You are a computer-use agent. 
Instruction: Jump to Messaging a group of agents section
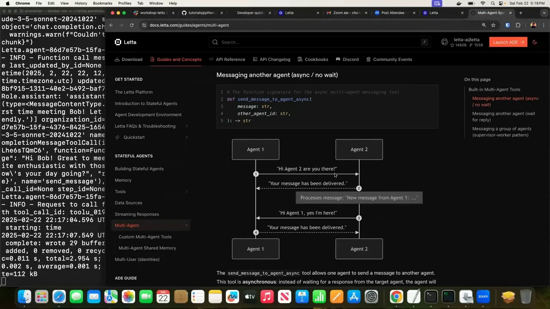(502, 132)
